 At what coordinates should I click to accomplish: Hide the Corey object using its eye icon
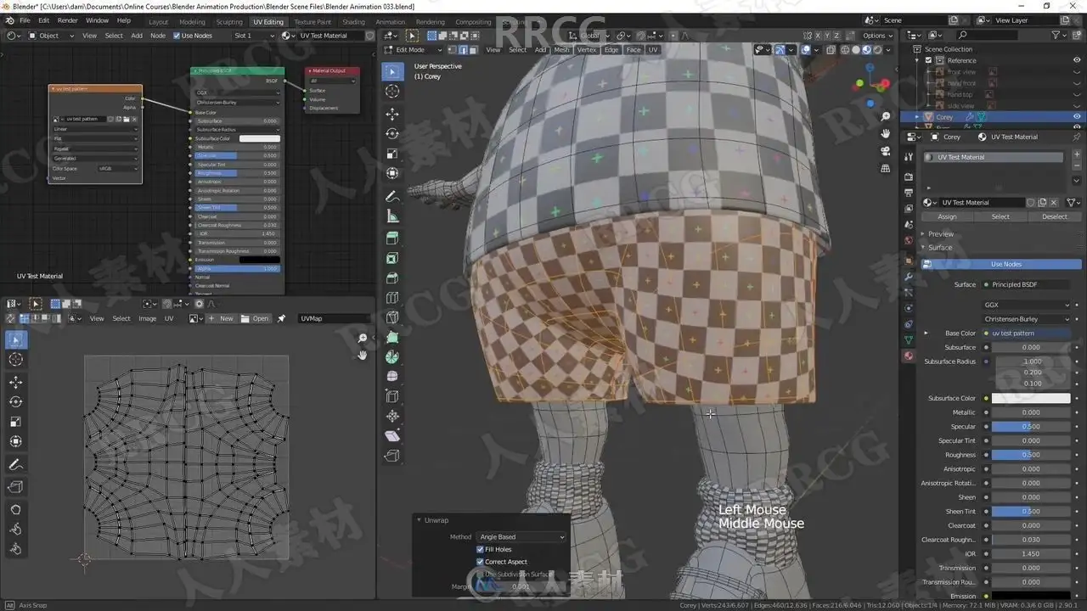click(1077, 117)
